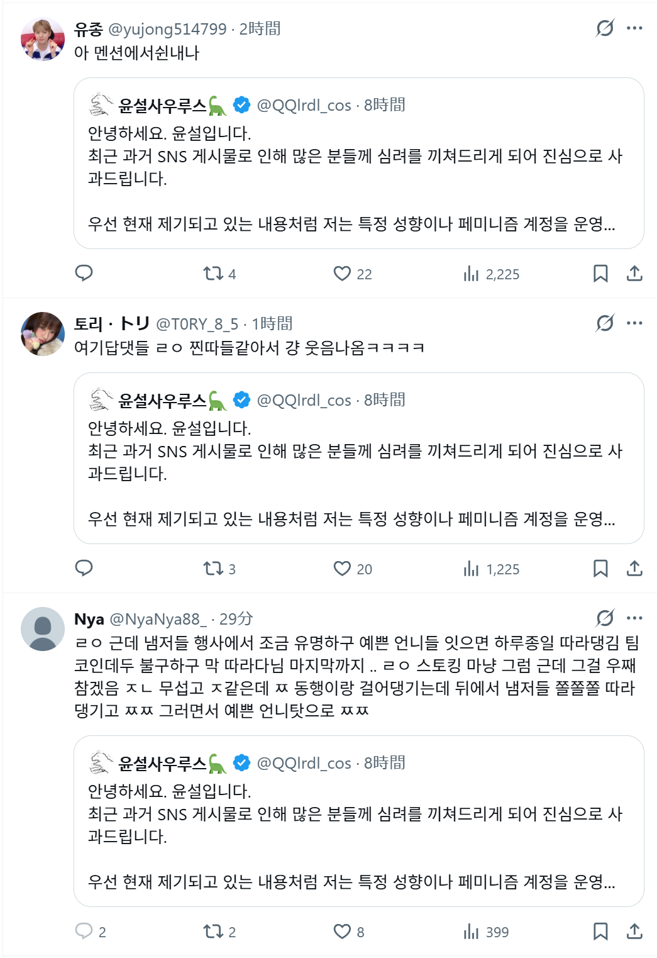Open @T0RY_8_5 profile handle link
This screenshot has width=657, height=958.
point(197,324)
